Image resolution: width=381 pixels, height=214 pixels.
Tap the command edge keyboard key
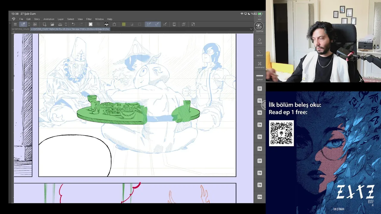[260, 65]
